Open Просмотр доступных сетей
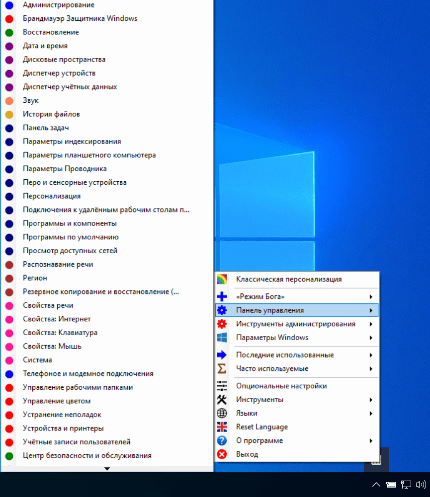This screenshot has height=497, width=430. point(107,251)
